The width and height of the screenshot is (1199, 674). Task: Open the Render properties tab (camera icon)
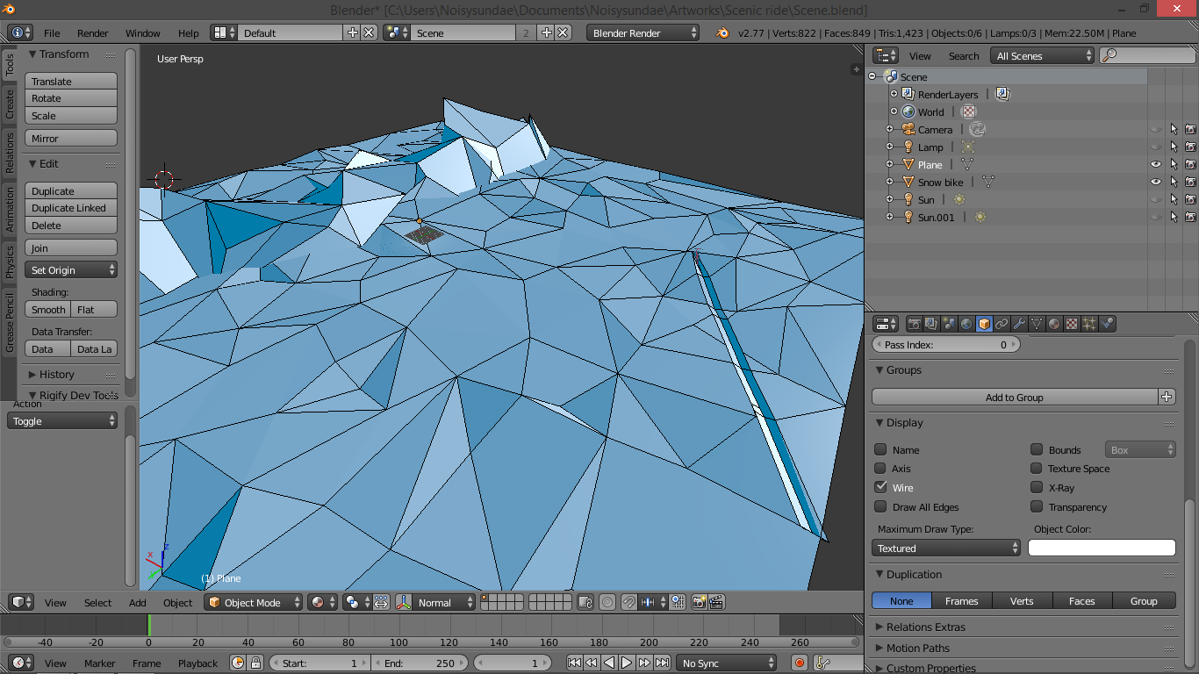click(914, 324)
